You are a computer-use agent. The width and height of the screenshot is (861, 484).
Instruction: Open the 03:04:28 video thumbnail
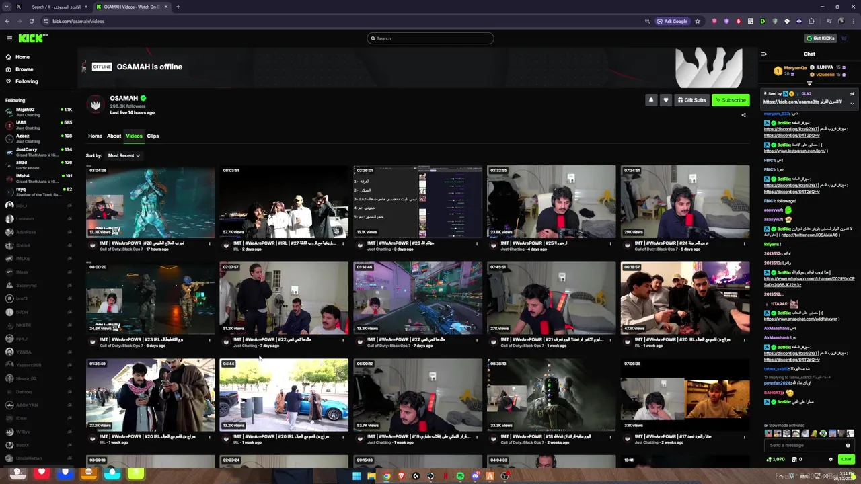[x=151, y=202]
